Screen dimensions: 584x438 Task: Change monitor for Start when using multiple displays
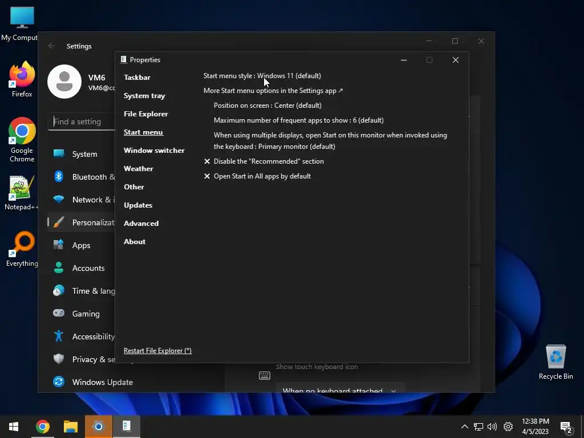tap(330, 141)
